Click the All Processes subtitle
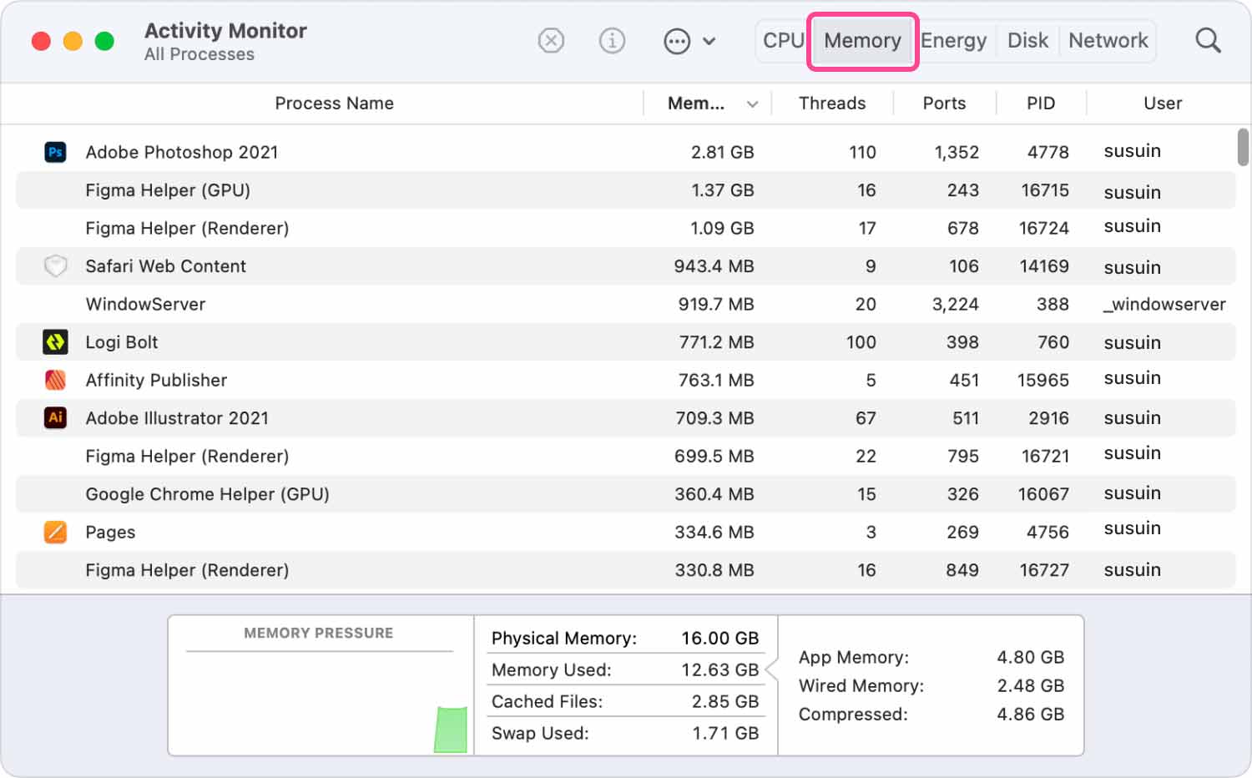Viewport: 1252px width, 778px height. tap(199, 54)
